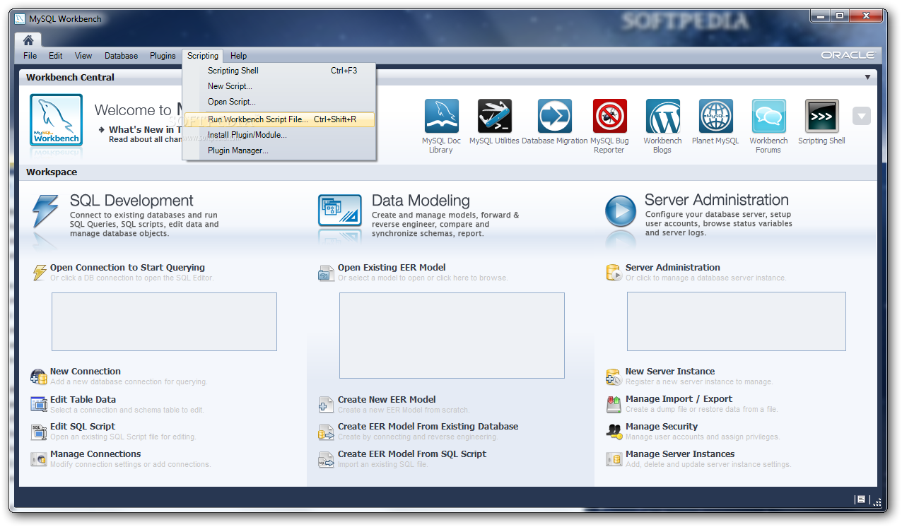Open the Workbench Blogs icon

tap(662, 116)
